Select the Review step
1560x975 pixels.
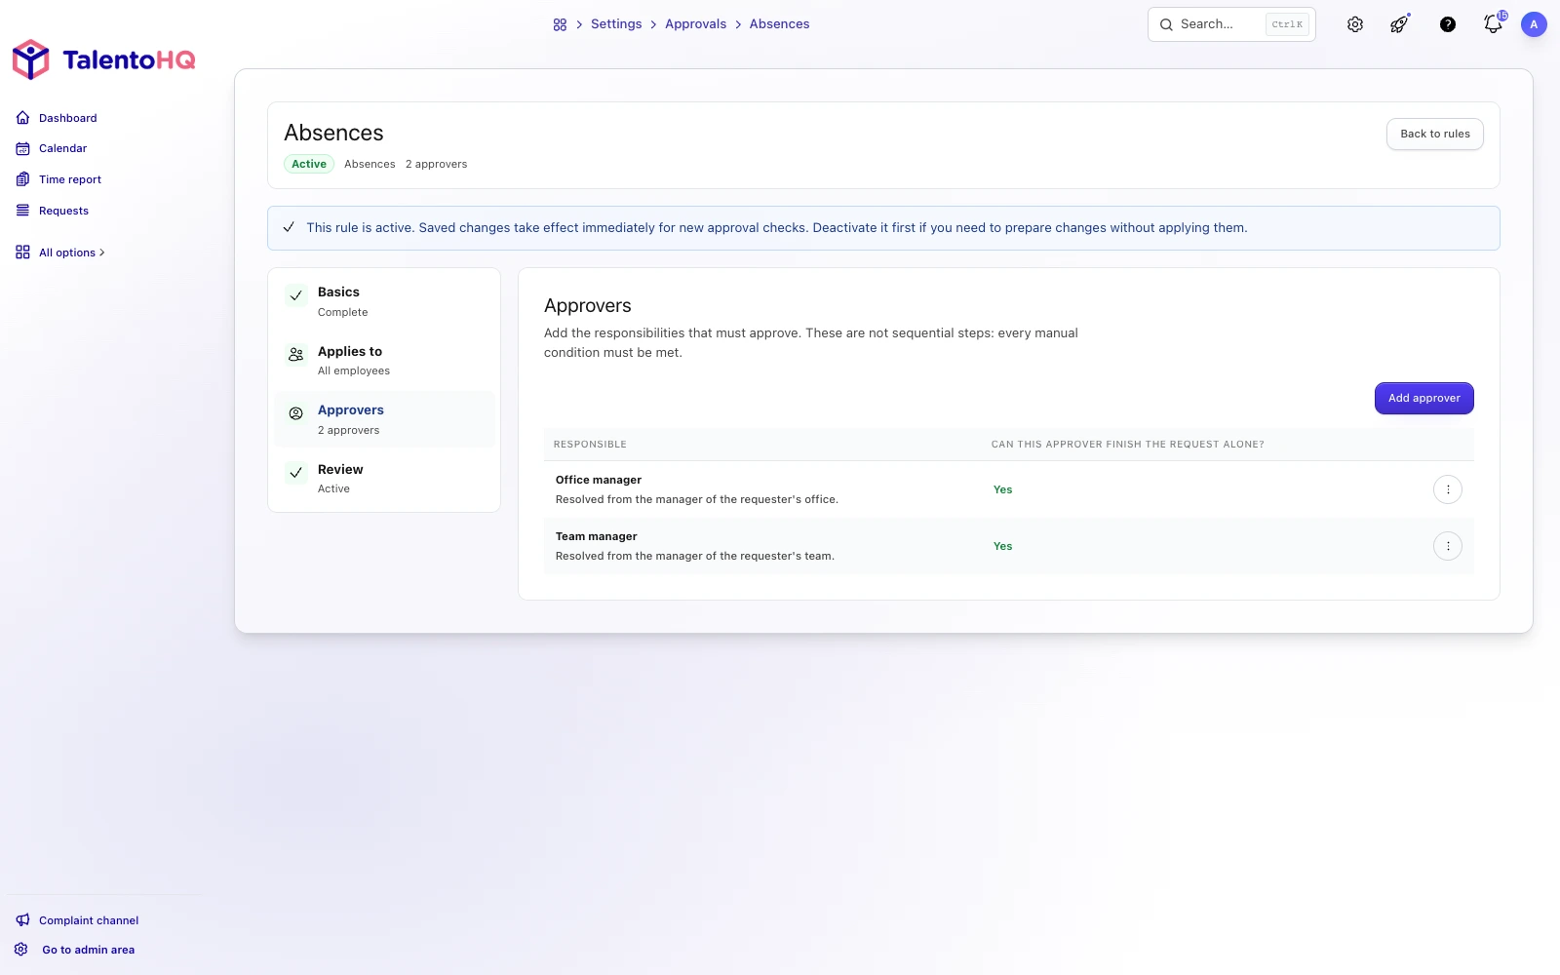(384, 479)
